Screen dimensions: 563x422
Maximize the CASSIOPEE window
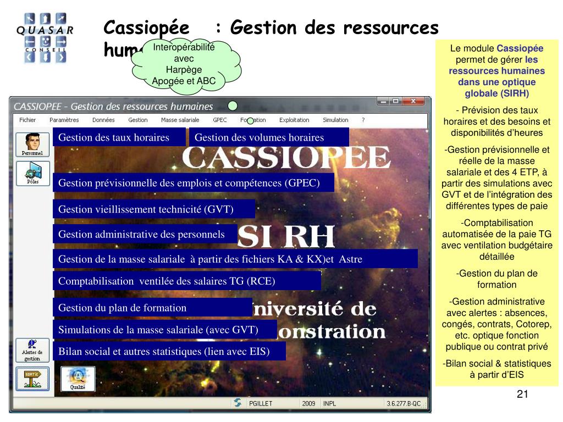tap(396, 102)
